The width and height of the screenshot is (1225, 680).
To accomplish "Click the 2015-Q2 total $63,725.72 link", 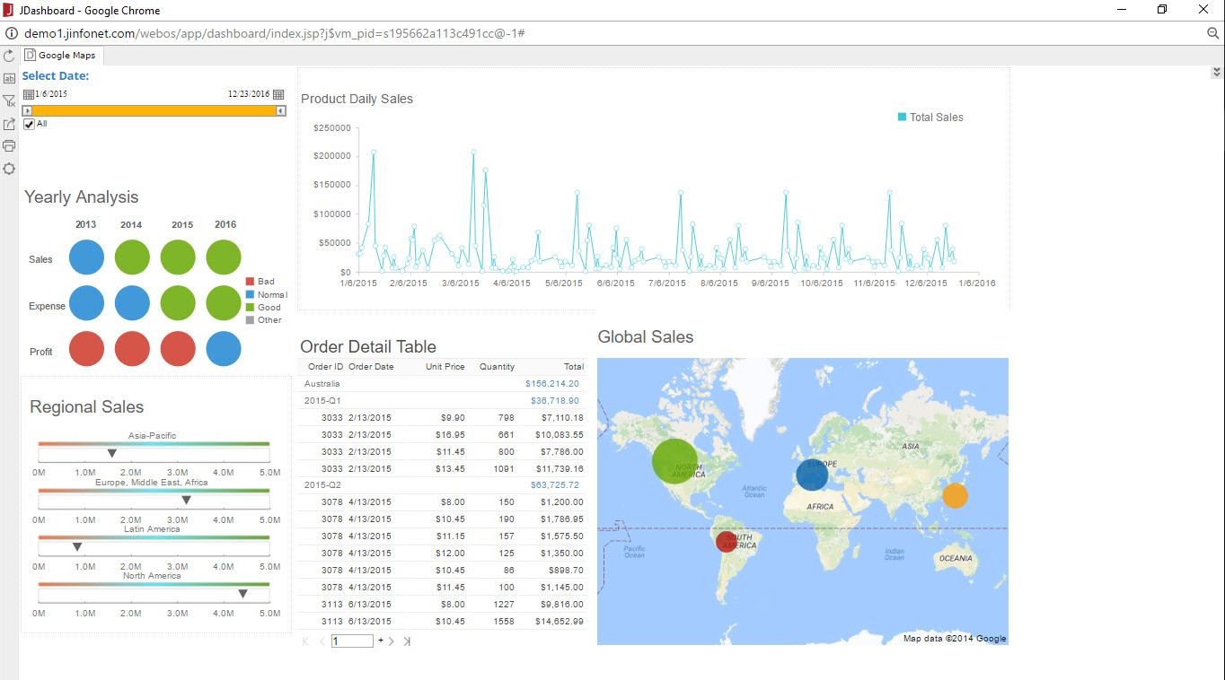I will point(554,485).
